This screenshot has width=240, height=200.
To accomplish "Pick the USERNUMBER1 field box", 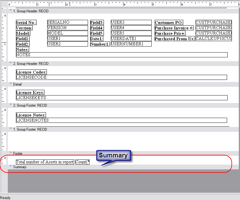I will click(131, 44).
